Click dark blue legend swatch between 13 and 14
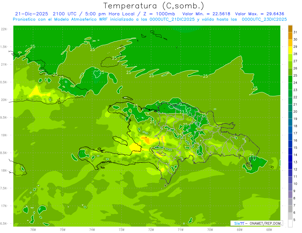The width and height of the screenshot is (302, 233). point(290,158)
